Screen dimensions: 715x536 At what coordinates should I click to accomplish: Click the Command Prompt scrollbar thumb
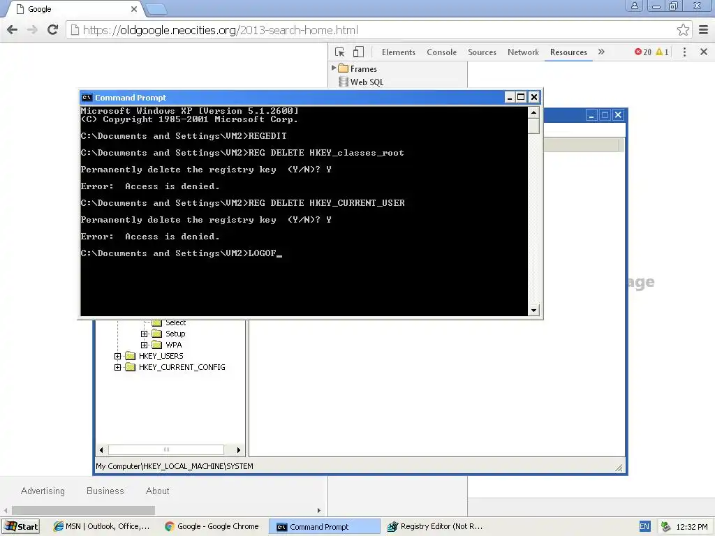pyautogui.click(x=533, y=126)
